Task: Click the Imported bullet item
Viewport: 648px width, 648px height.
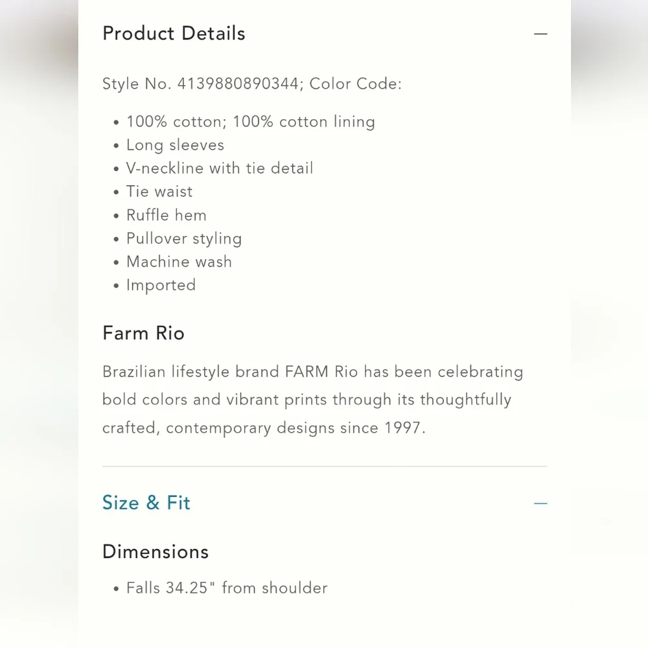Action: point(161,285)
